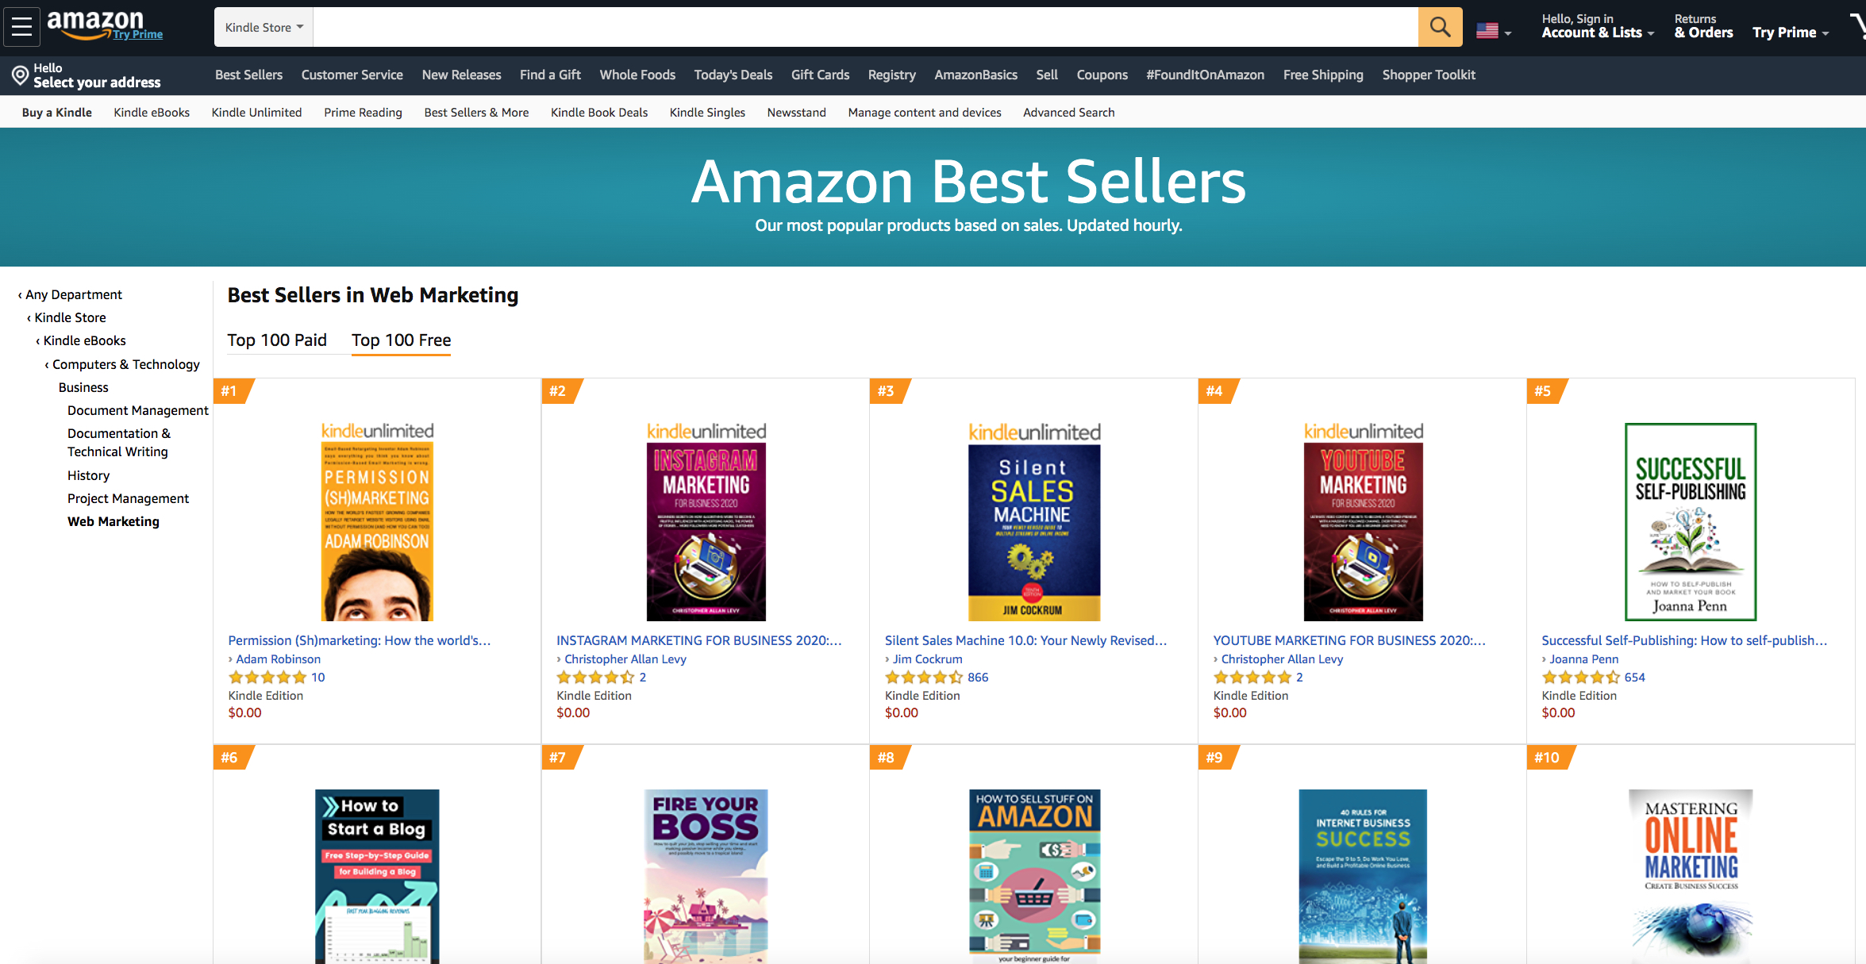This screenshot has height=964, width=1866.
Task: Open author link Joanna Penn
Action: pyautogui.click(x=1583, y=659)
